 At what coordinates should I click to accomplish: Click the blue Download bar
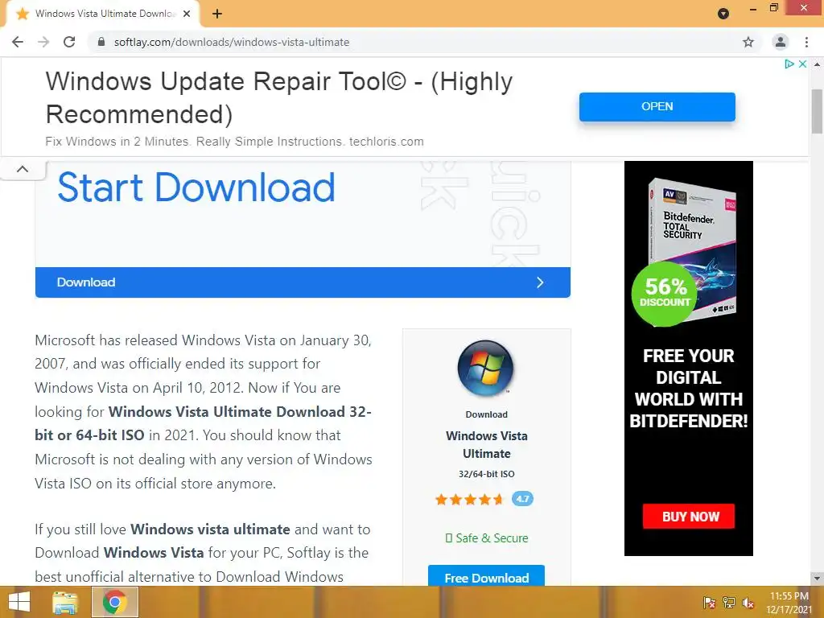(303, 282)
